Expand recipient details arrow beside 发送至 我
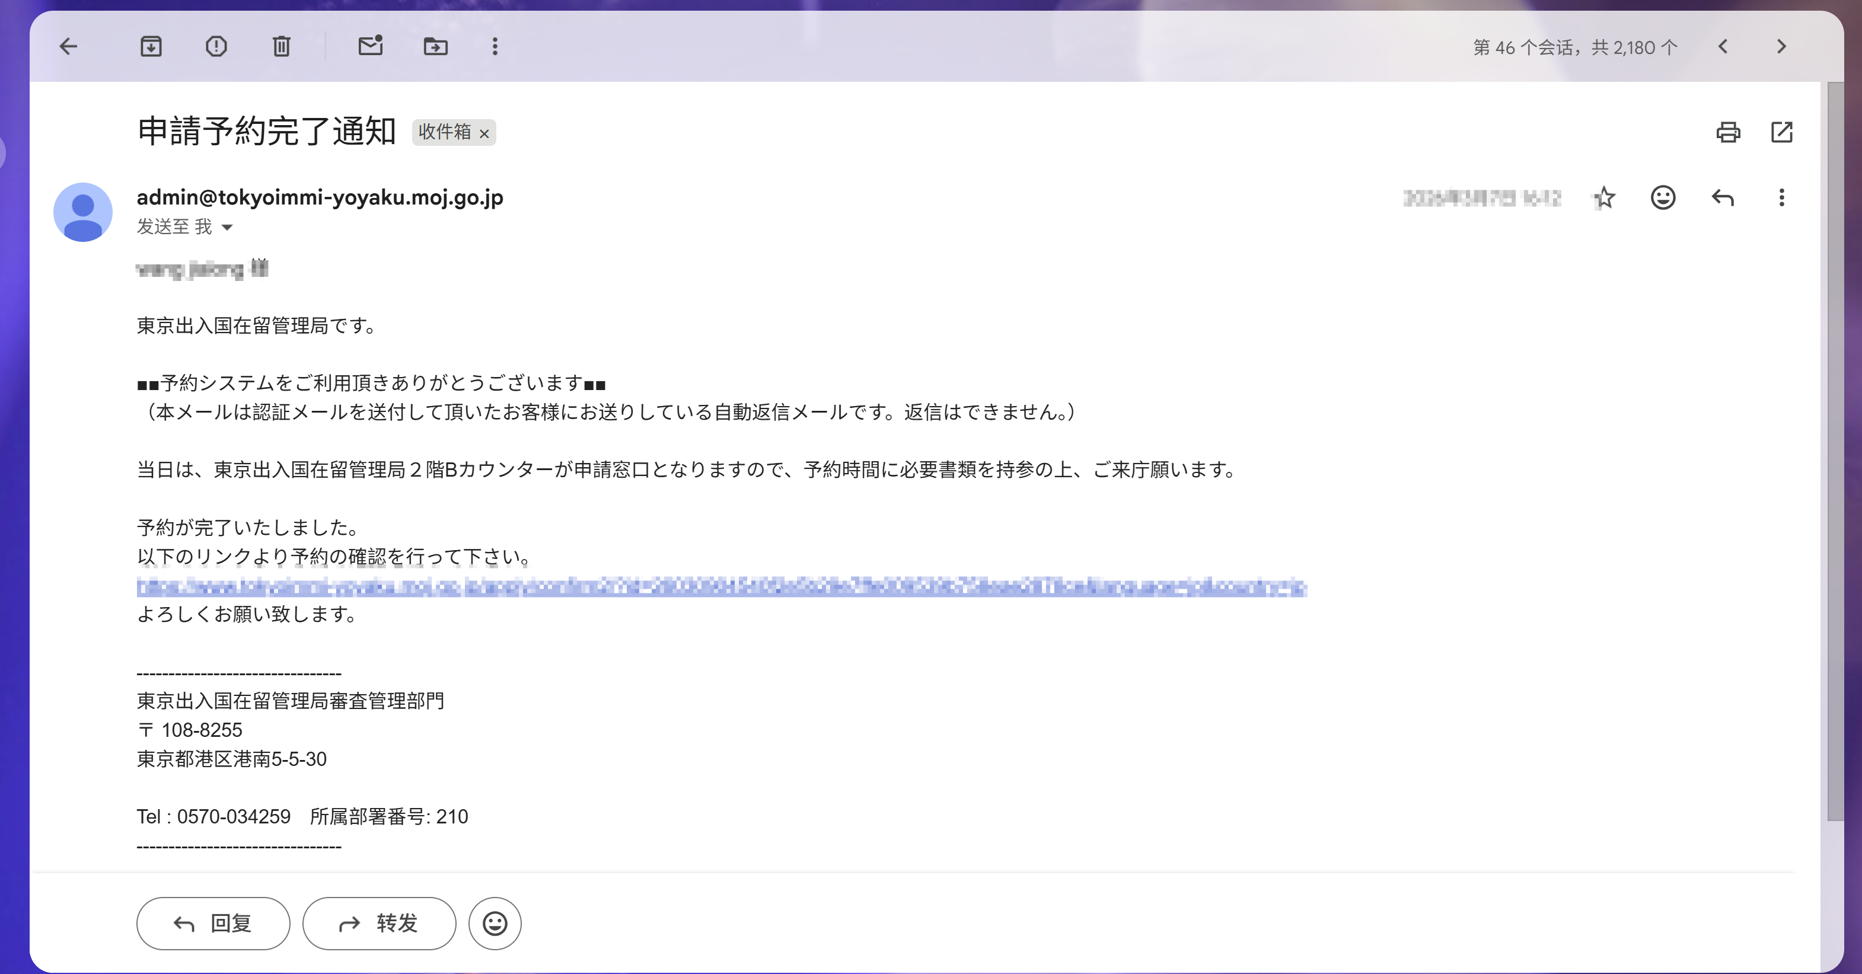Screen dimensions: 1862x974 pos(227,228)
